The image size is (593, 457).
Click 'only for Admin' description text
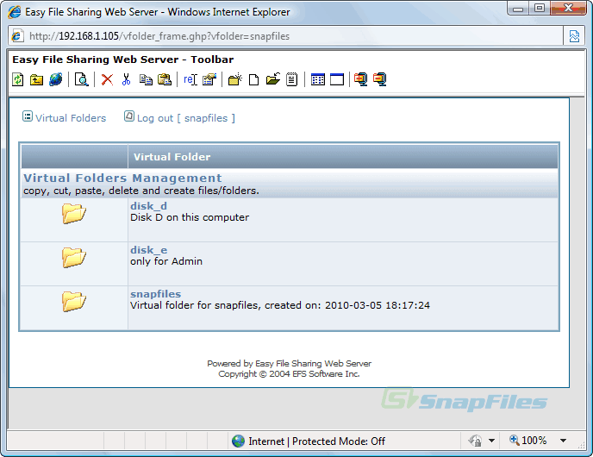point(166,261)
